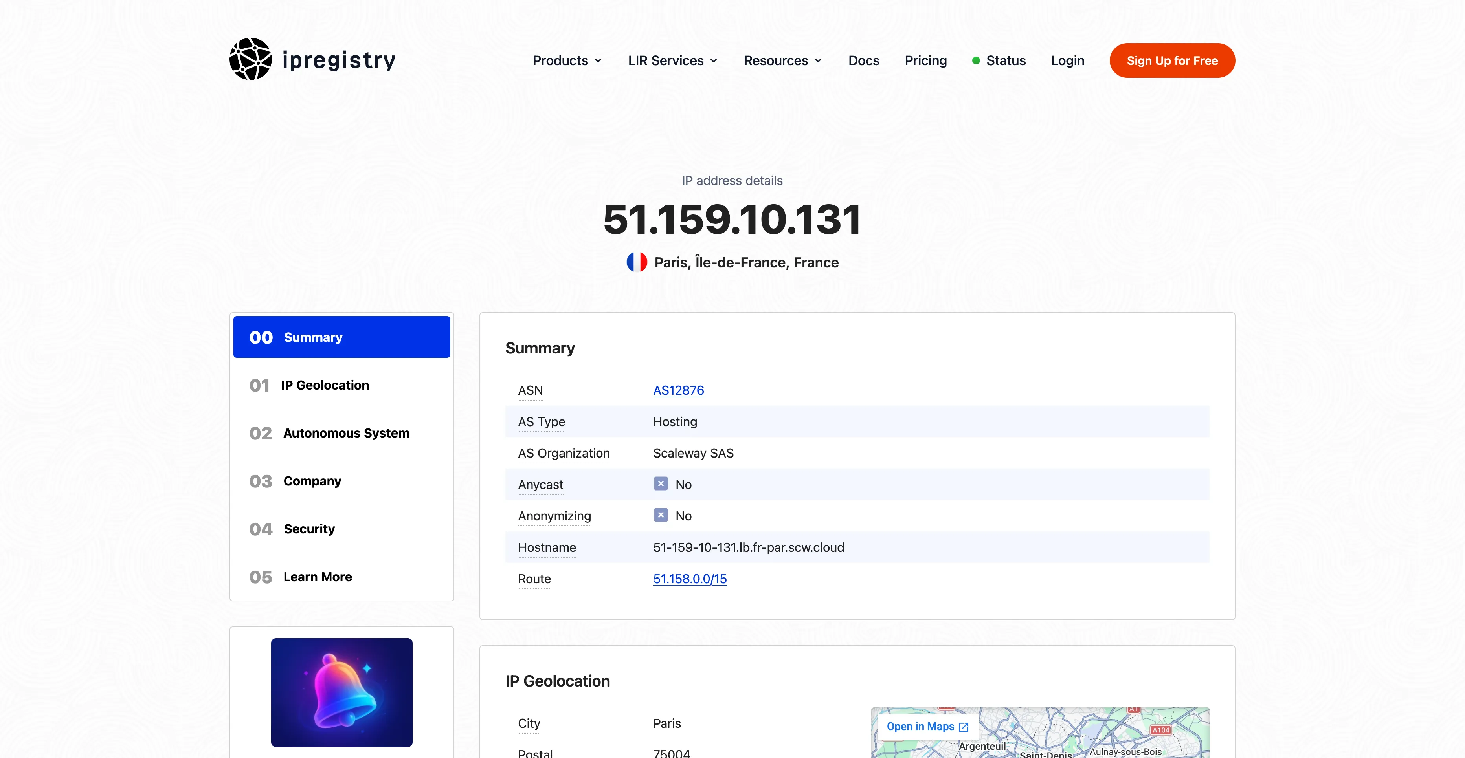Click the City value Paris
This screenshot has width=1465, height=758.
666,723
